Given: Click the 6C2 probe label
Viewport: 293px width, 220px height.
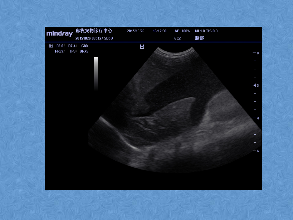Looking at the screenshot, I should [x=177, y=38].
